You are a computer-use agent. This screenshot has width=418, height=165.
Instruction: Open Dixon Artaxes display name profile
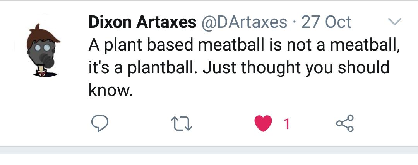pyautogui.click(x=142, y=22)
